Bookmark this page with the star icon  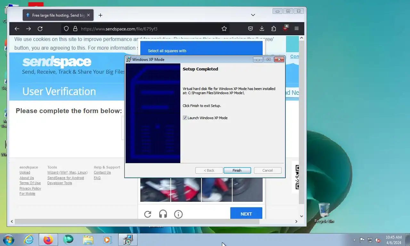click(x=224, y=29)
